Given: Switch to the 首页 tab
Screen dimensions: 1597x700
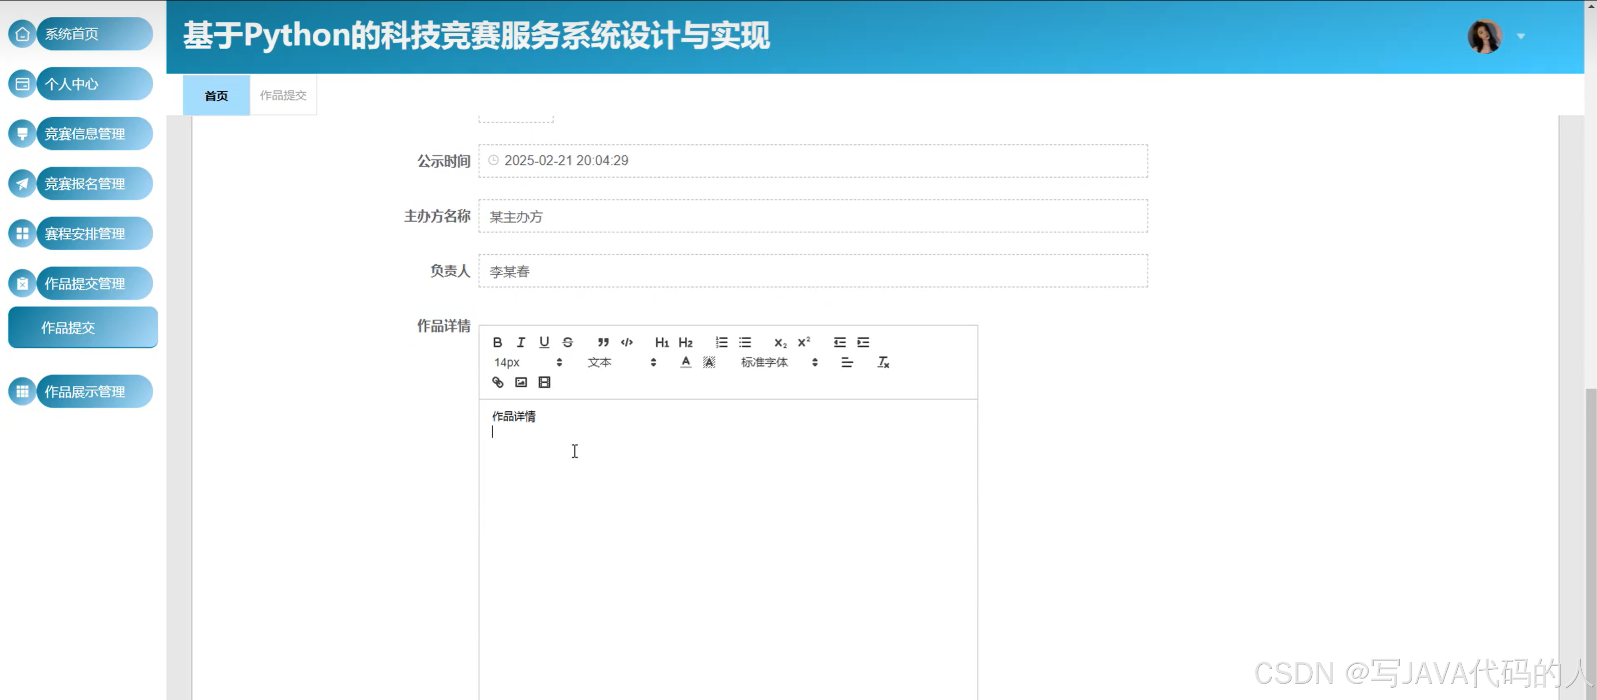Looking at the screenshot, I should pyautogui.click(x=216, y=95).
